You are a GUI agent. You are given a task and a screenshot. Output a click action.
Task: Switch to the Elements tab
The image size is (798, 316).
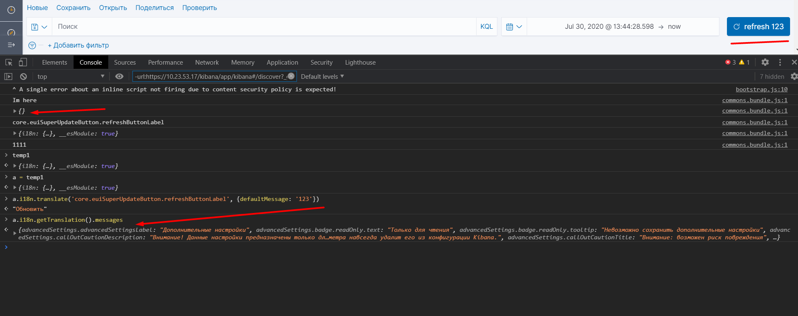(54, 63)
